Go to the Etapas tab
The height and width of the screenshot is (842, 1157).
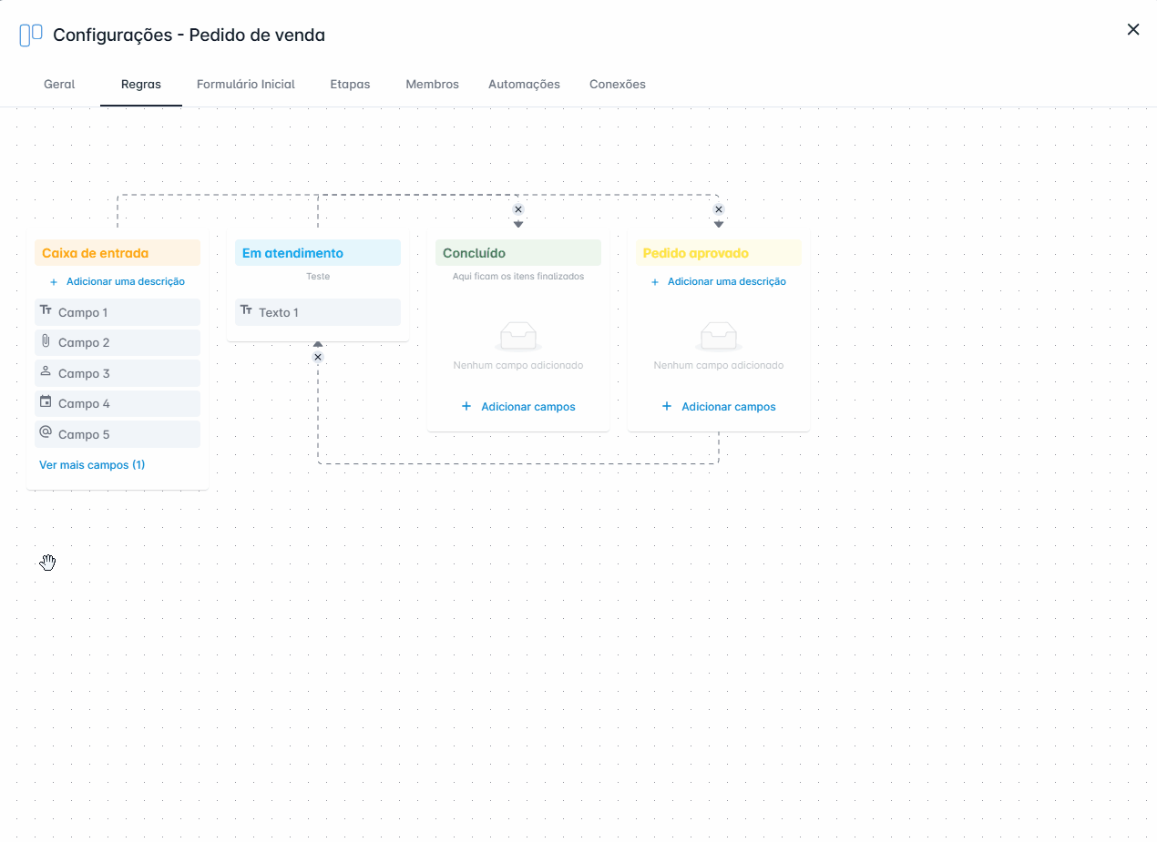pyautogui.click(x=350, y=84)
